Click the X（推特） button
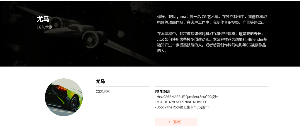300x136 pixels. 176,122
